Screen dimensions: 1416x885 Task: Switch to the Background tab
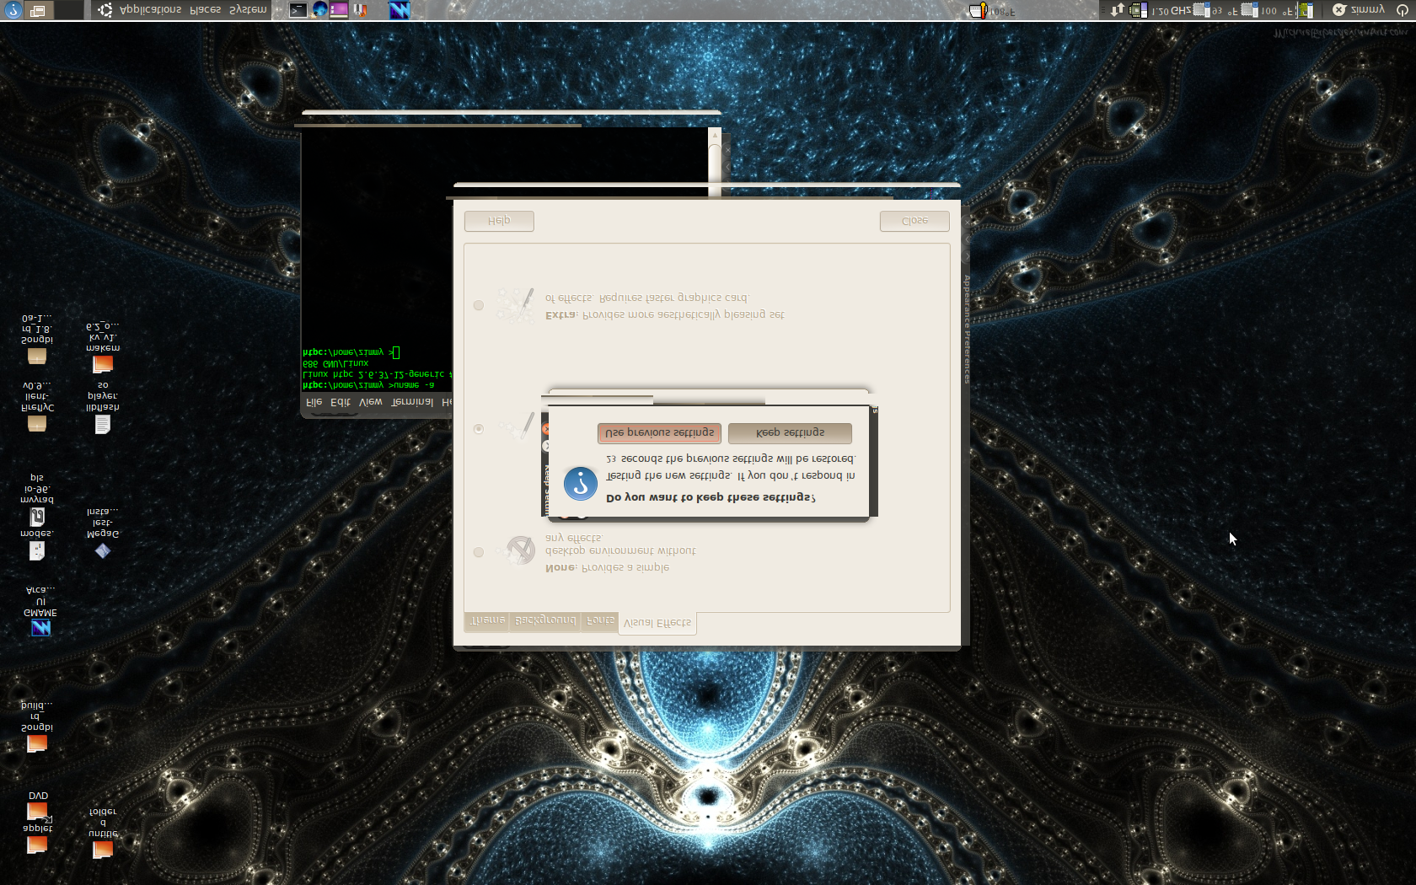coord(545,620)
